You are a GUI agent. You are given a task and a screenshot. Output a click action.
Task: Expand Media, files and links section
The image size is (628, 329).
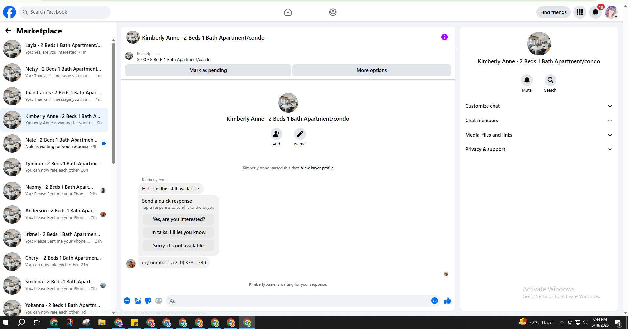539,135
